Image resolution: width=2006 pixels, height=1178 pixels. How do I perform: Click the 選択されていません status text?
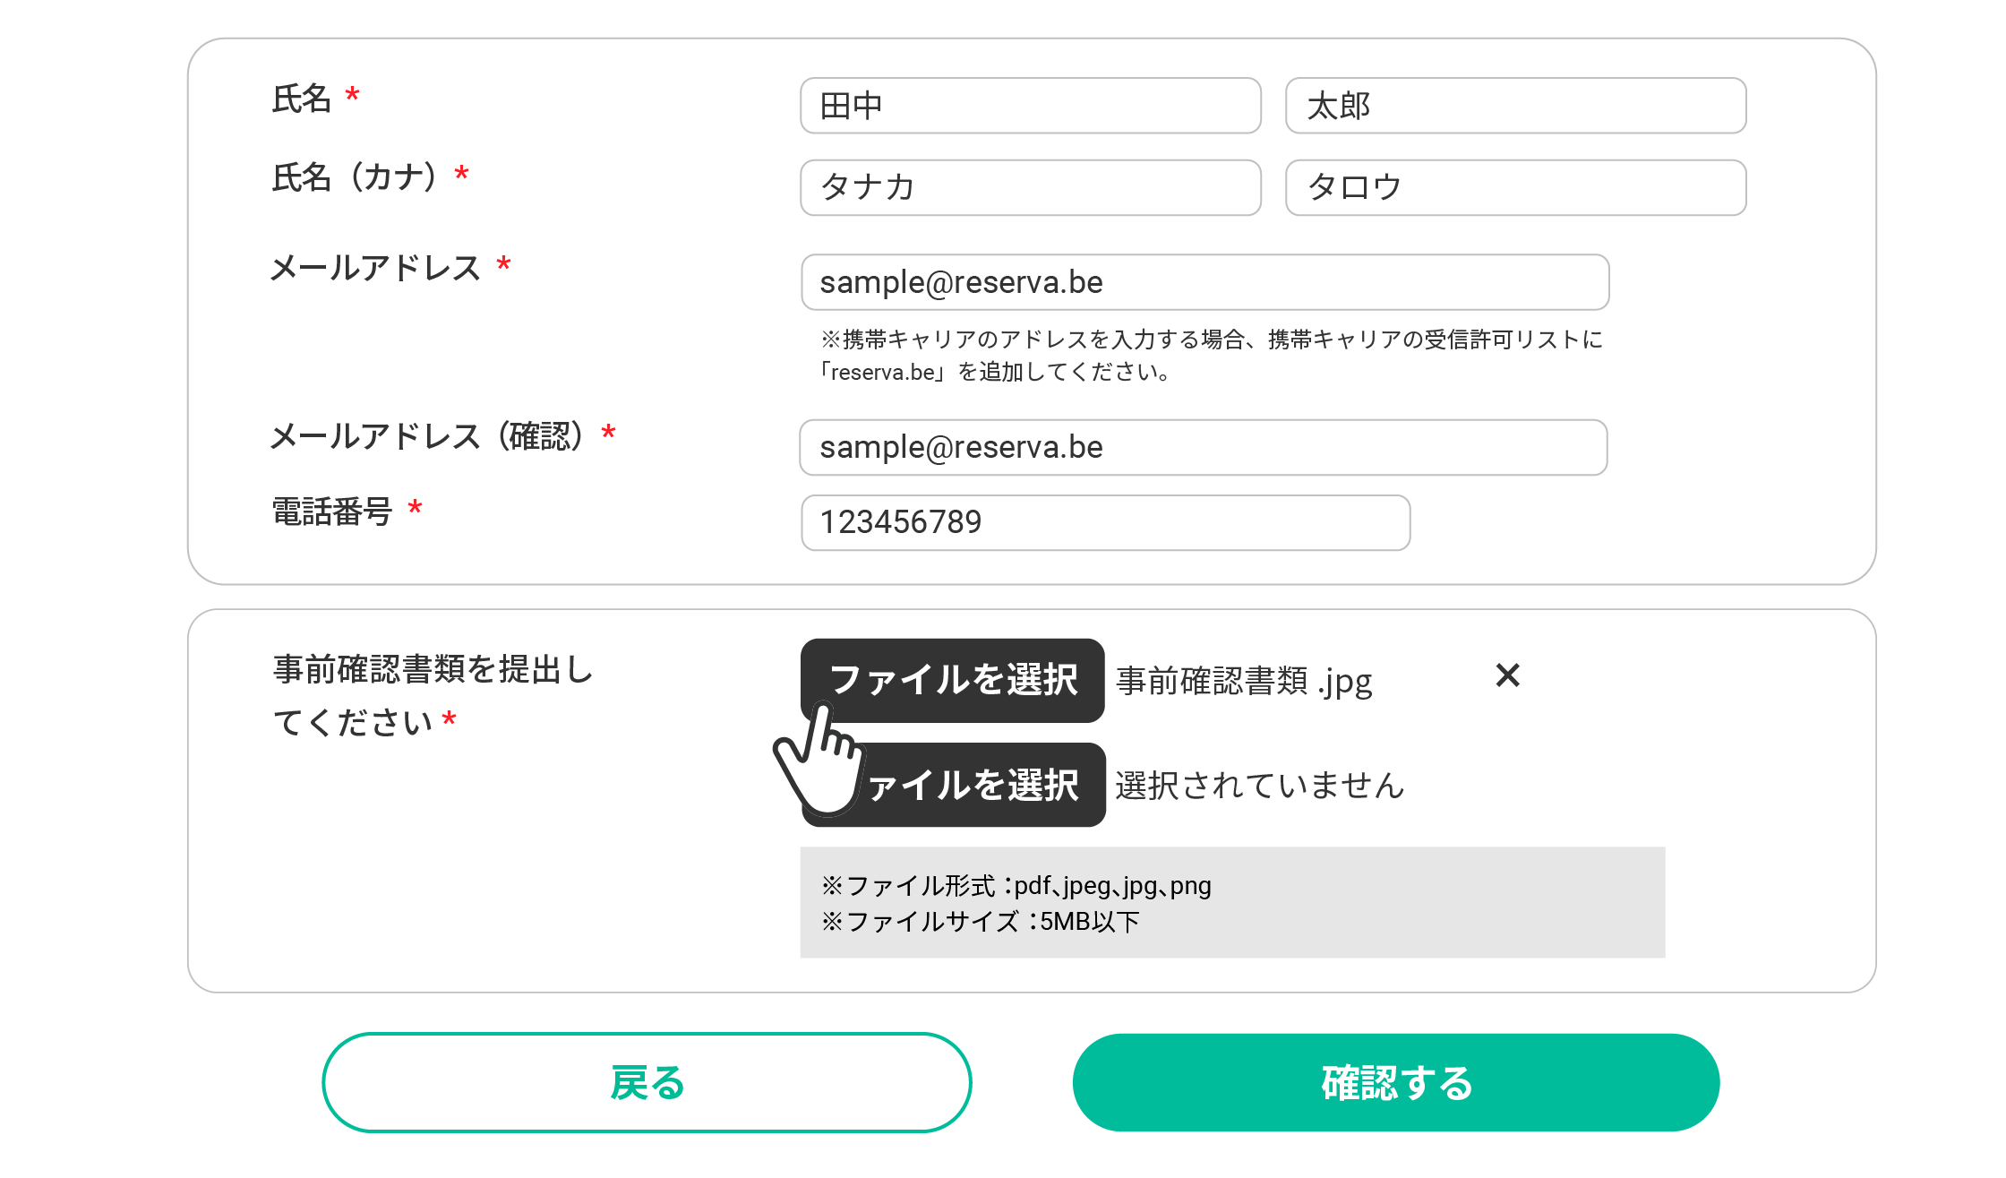click(1259, 786)
